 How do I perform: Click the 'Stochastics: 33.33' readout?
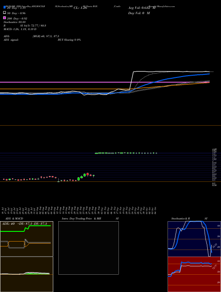(x=14, y=22)
